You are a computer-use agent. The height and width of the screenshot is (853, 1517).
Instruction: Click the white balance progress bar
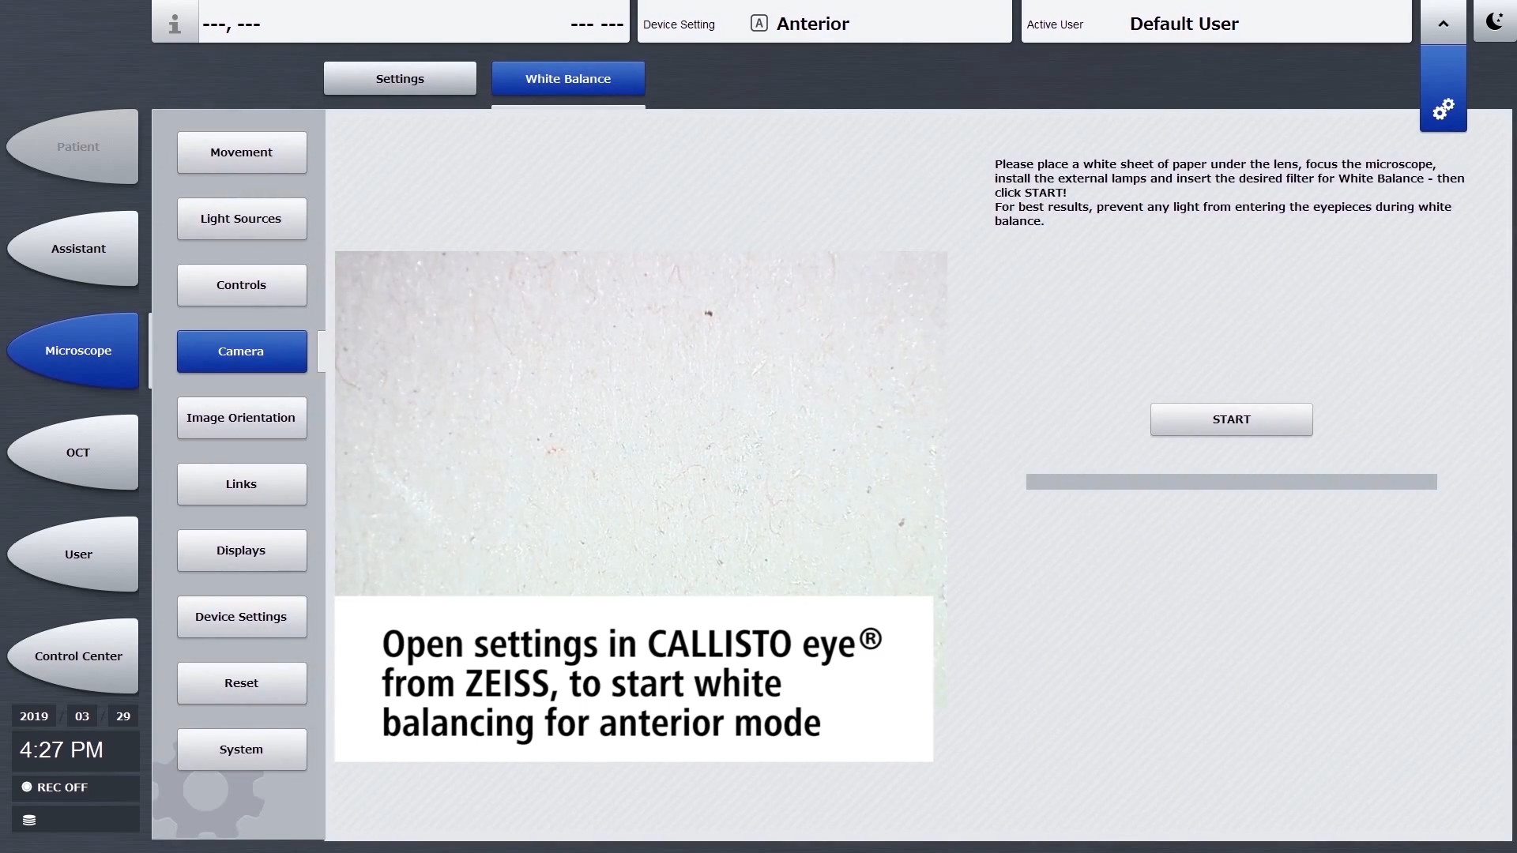point(1231,482)
